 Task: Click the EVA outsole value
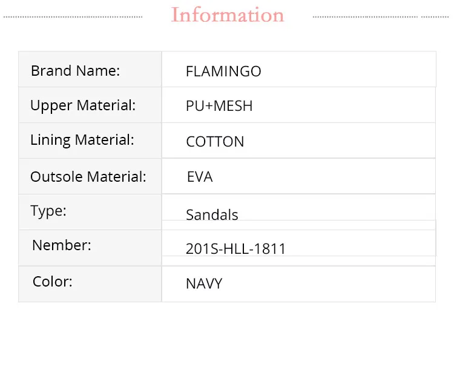tap(200, 177)
